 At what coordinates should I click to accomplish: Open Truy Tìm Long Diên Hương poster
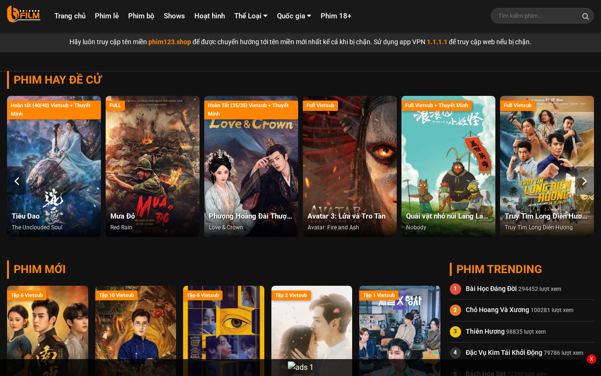[547, 166]
